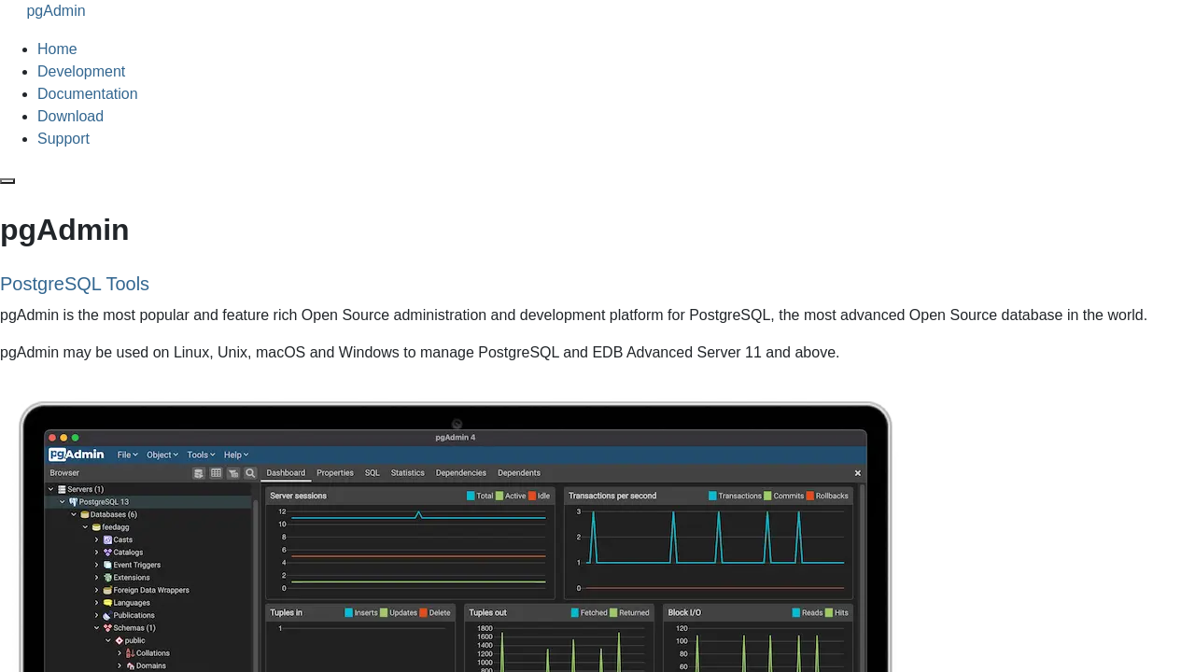Click the blue Inserts legend color swatch

(x=349, y=613)
